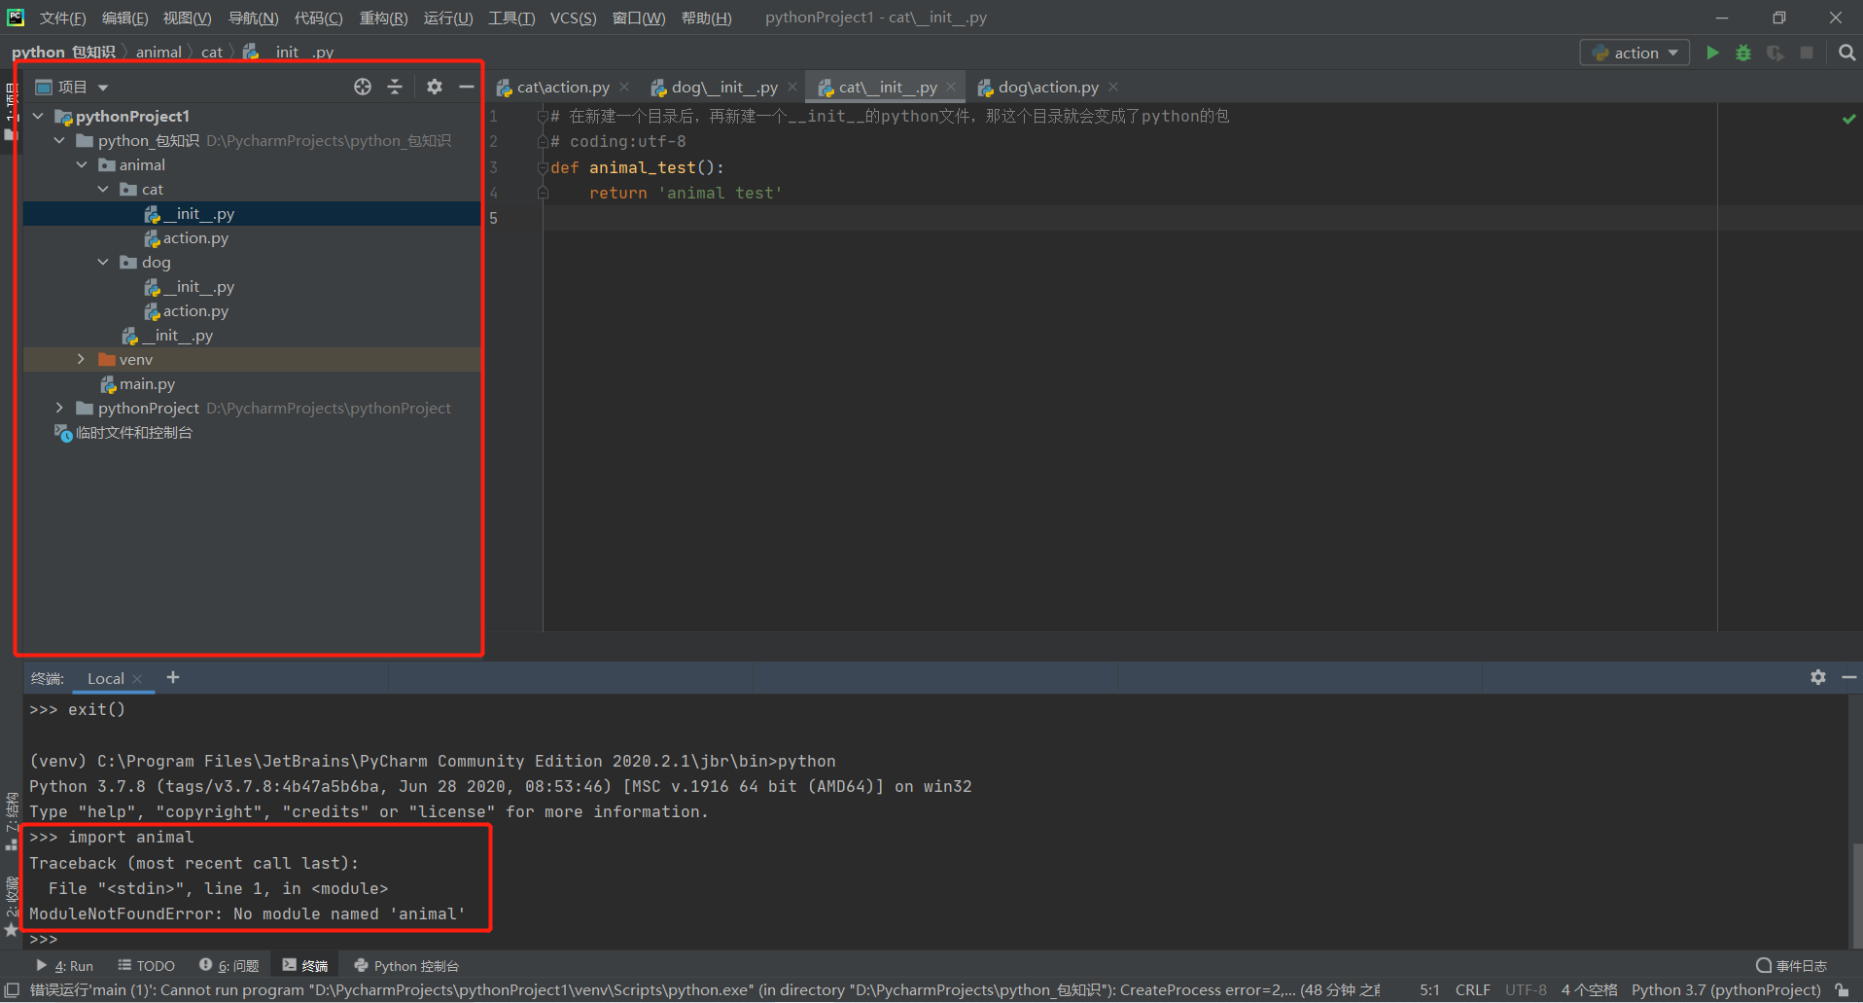Close the cat\__init__.py editor tab

click(951, 87)
